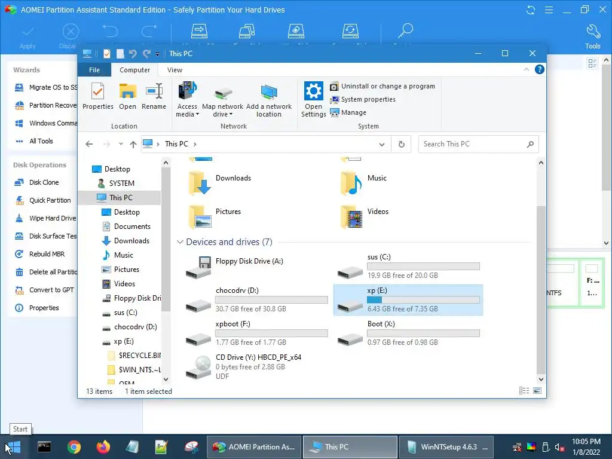Click AOMEI refresh icon in title bar
The height and width of the screenshot is (459, 612).
(531, 10)
